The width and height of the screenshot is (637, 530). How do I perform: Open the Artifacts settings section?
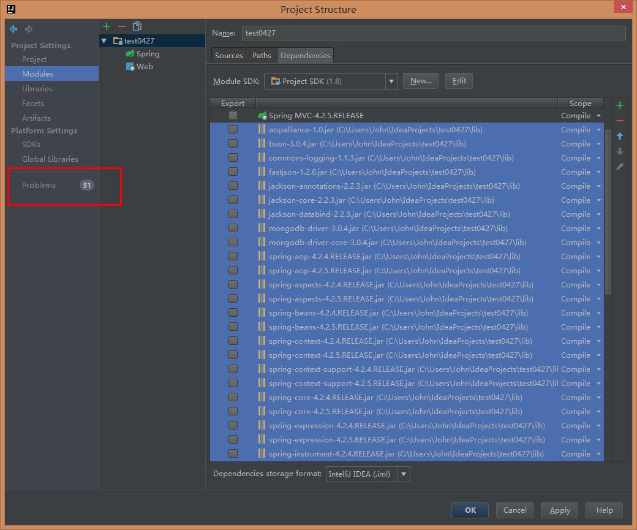point(36,118)
